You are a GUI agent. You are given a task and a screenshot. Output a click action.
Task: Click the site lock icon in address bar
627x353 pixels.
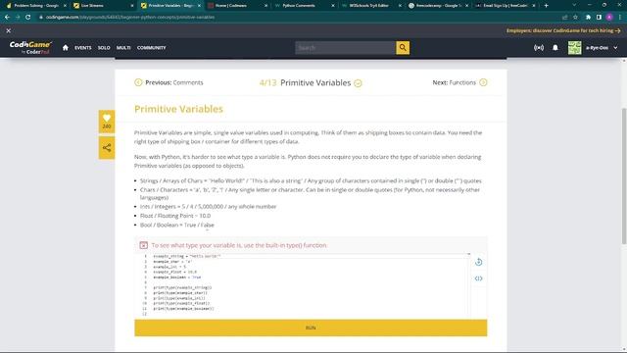pyautogui.click(x=41, y=18)
